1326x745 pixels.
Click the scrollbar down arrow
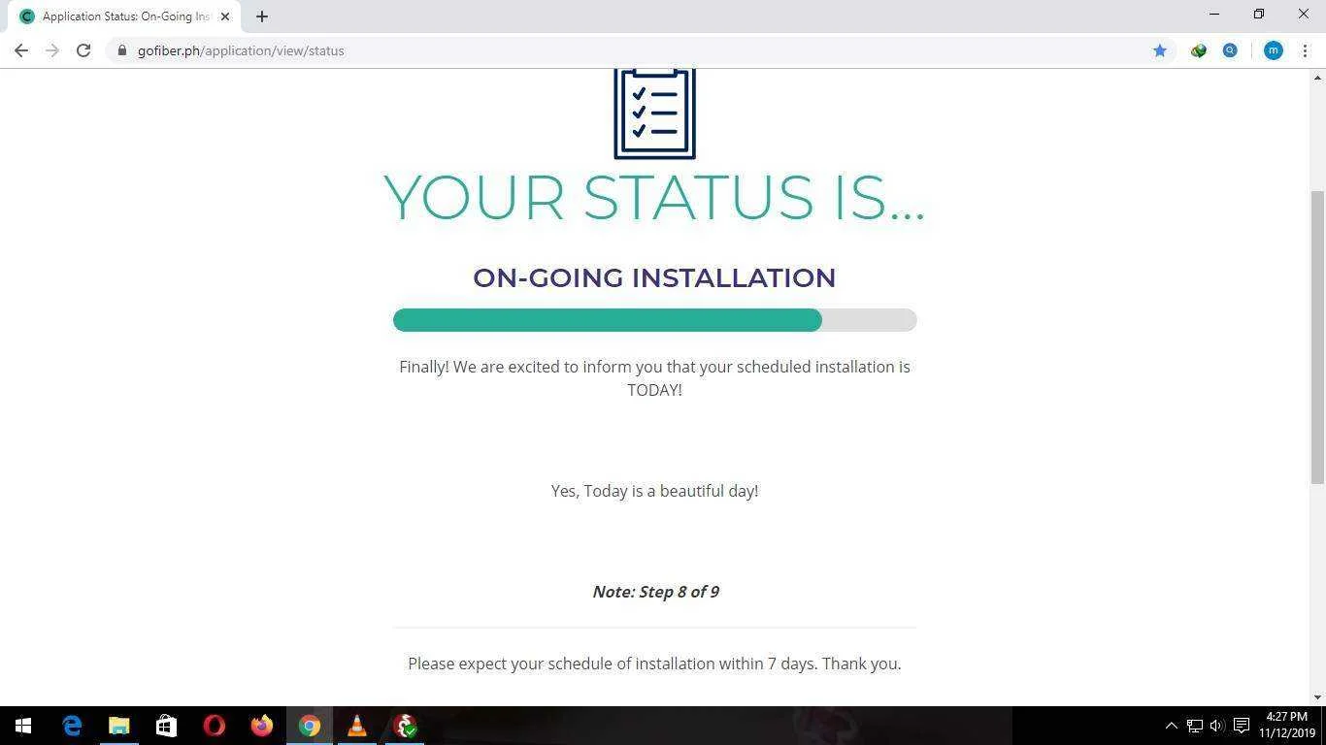(1317, 697)
